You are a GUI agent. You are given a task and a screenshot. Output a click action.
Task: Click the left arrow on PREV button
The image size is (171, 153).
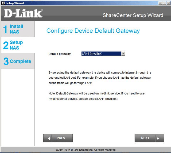(x=49, y=139)
